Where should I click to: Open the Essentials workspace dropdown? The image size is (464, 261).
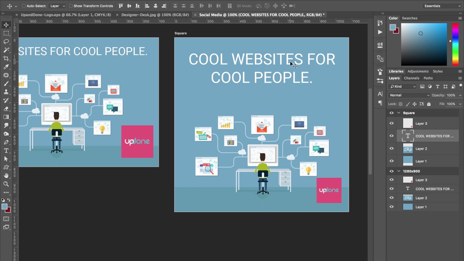pyautogui.click(x=442, y=6)
